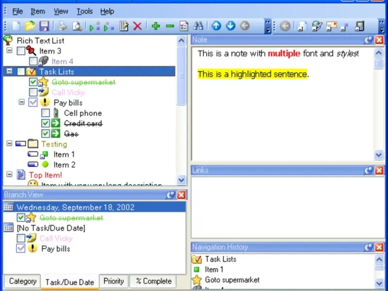Toggle the Task Lists checkbox
The image size is (388, 291).
21,71
